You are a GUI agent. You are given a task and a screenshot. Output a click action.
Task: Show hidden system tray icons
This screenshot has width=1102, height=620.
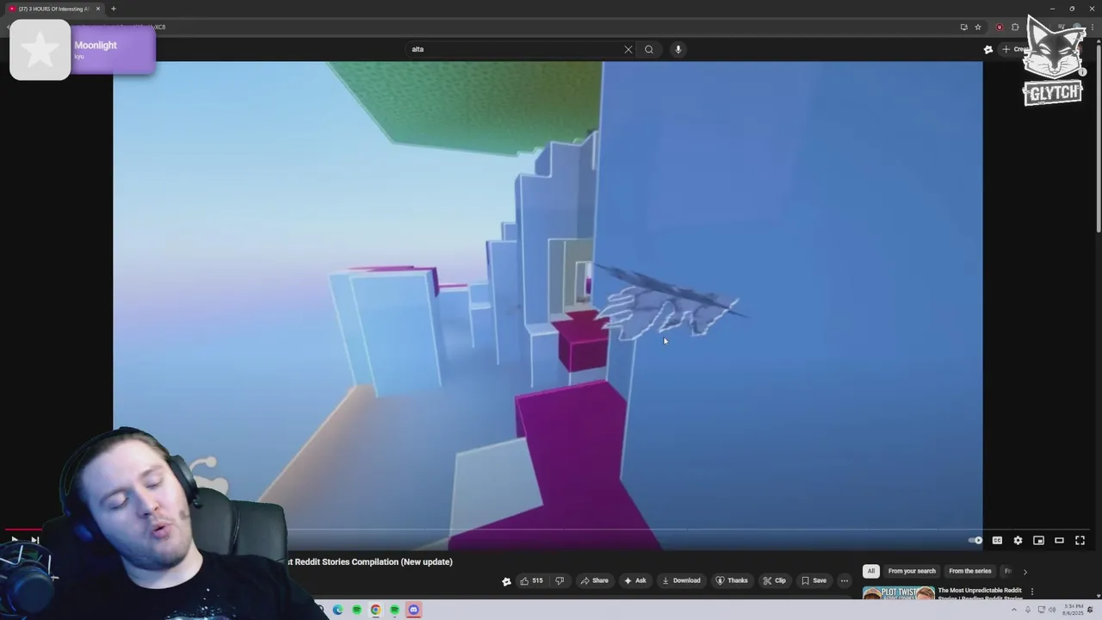[x=1014, y=610]
